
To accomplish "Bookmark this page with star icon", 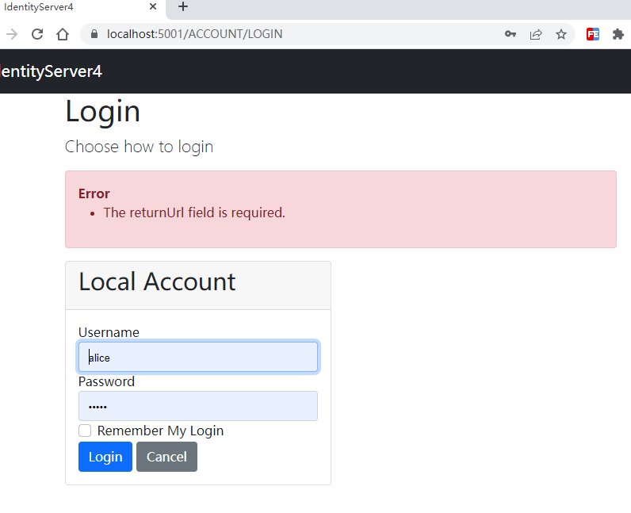I will coord(561,34).
